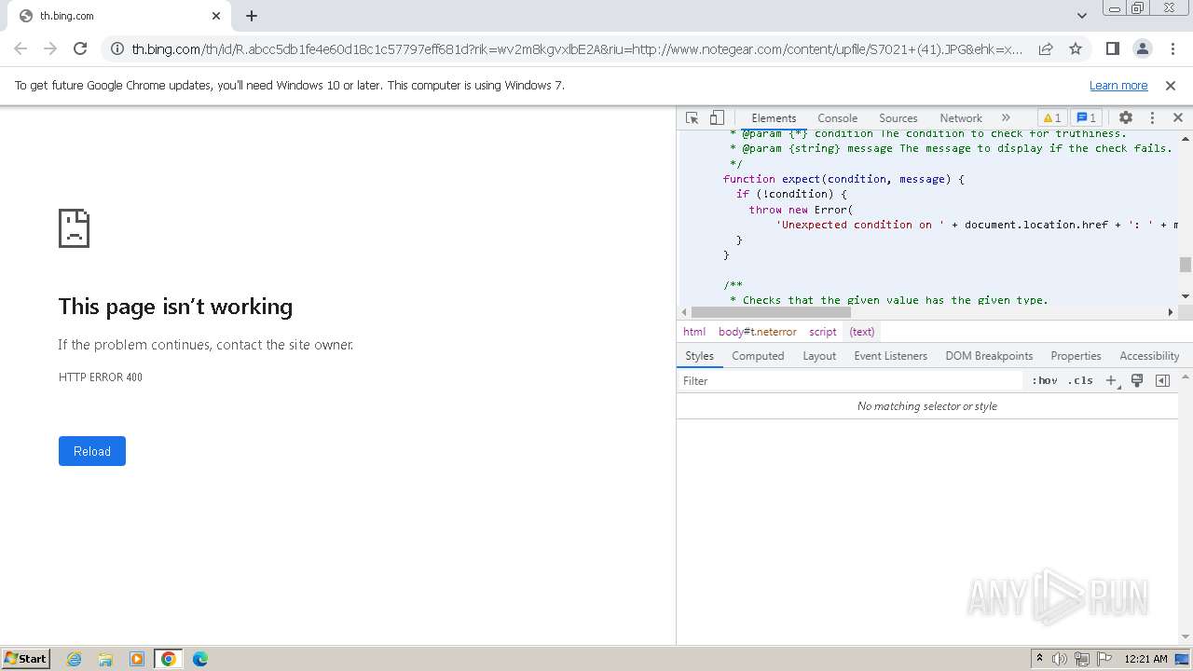Click the styles Filter input field
1193x671 pixels.
click(x=850, y=381)
